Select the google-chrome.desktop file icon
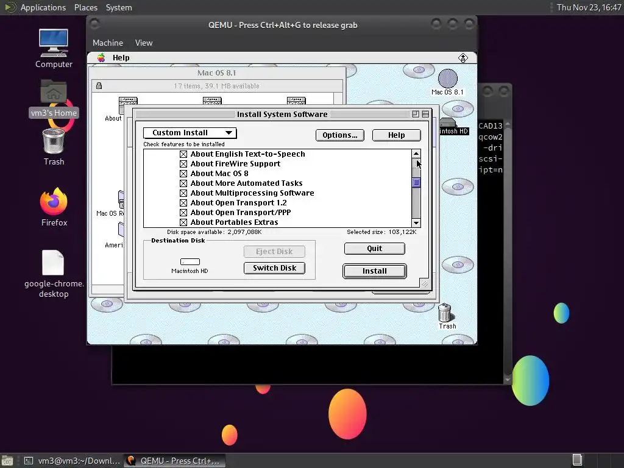624x468 pixels. pyautogui.click(x=54, y=262)
